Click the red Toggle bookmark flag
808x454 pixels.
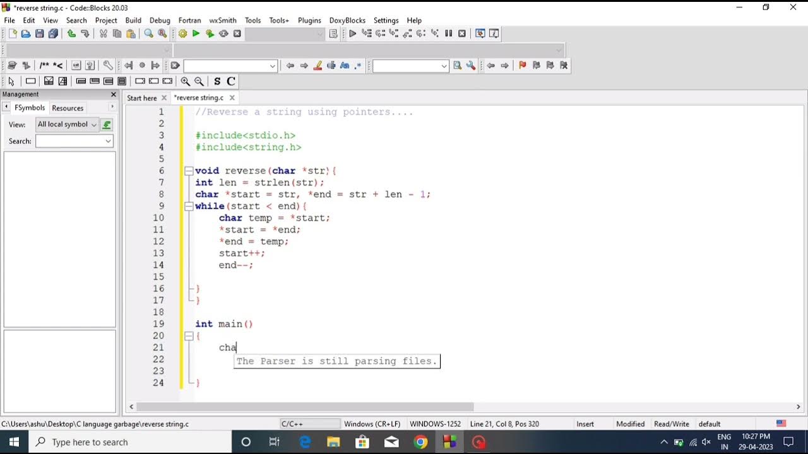522,65
